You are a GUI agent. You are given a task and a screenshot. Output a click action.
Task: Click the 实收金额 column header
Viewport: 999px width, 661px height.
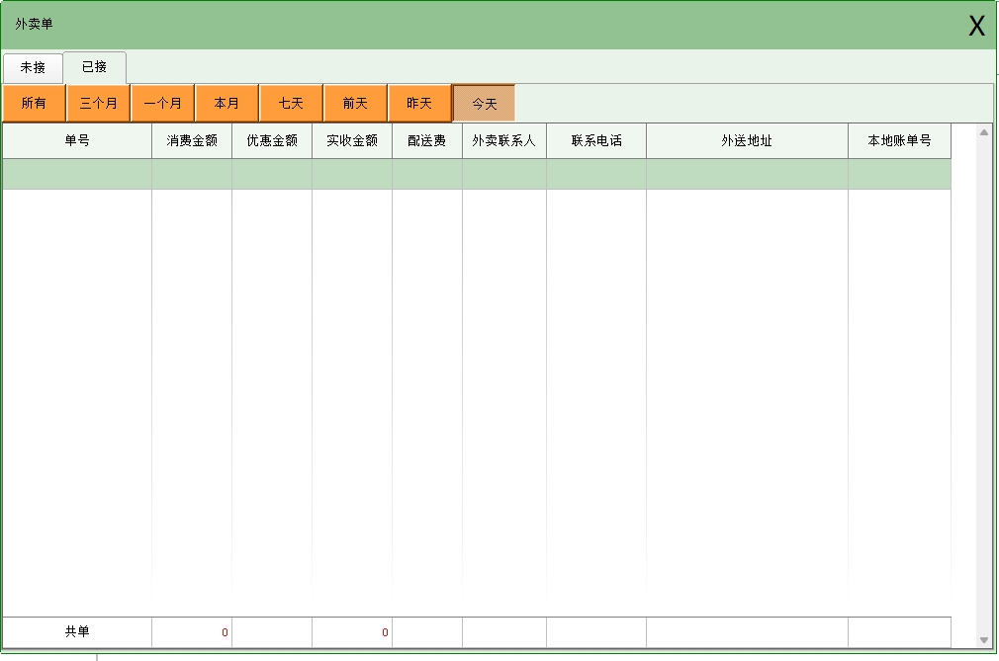pos(352,141)
